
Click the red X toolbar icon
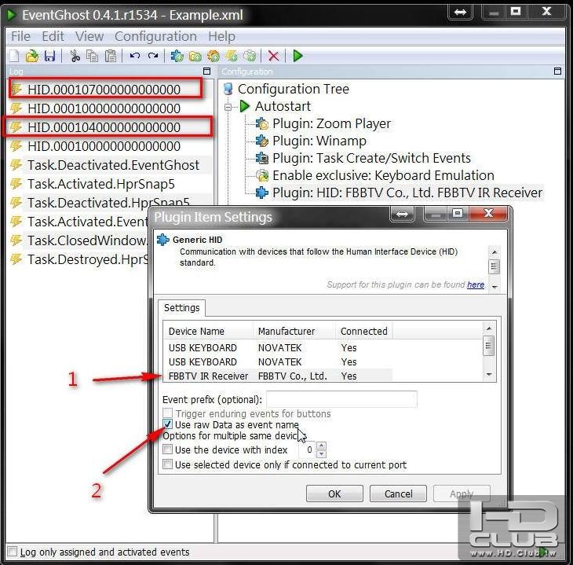click(x=274, y=56)
